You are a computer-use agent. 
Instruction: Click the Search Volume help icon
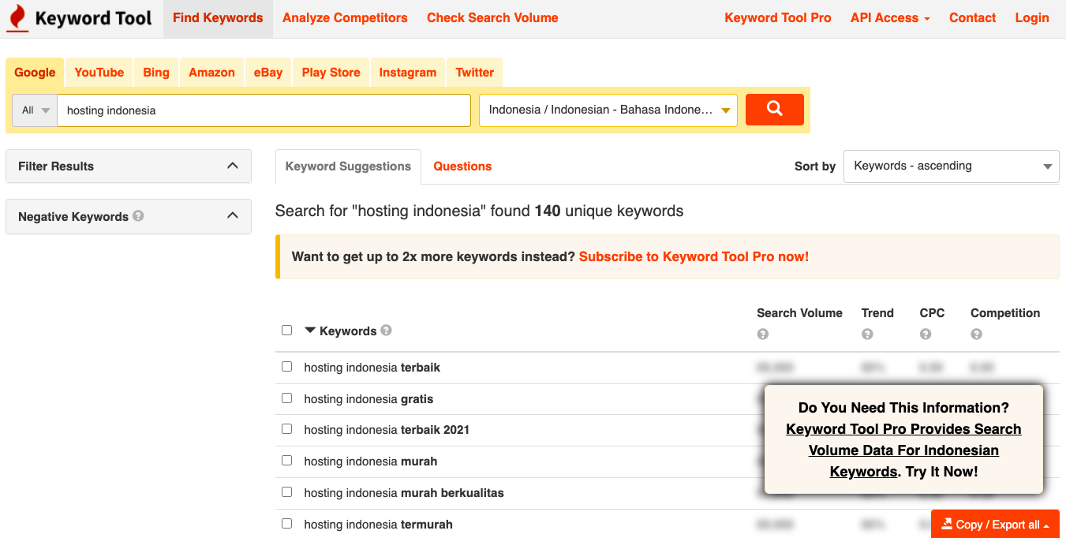click(762, 334)
